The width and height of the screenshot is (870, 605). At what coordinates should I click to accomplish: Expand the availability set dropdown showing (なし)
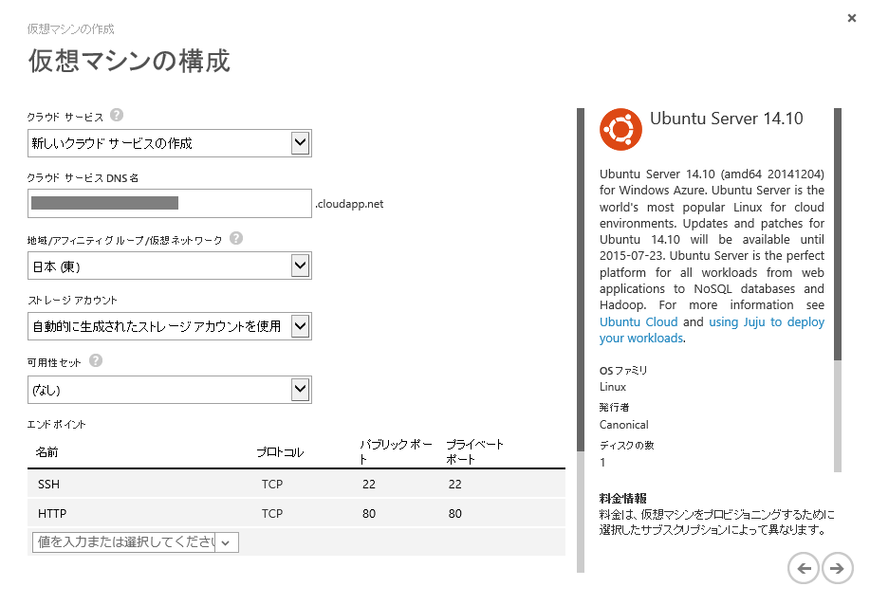coord(300,389)
